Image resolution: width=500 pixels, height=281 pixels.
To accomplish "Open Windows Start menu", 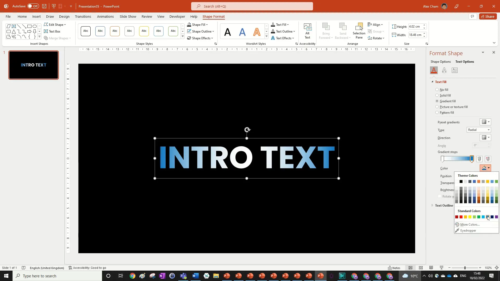I will pyautogui.click(x=6, y=276).
